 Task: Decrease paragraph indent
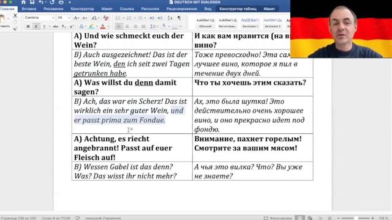(x=152, y=18)
